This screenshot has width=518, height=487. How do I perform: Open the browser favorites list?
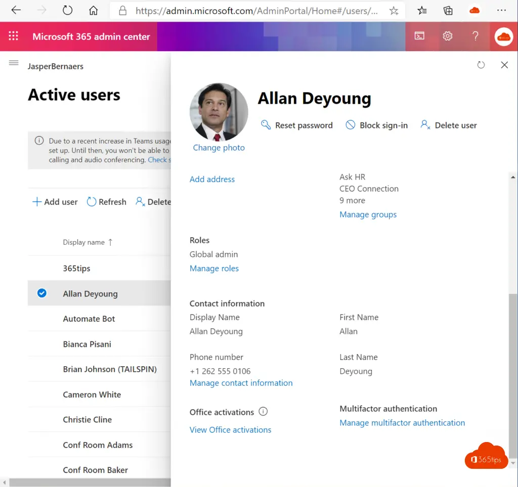click(422, 11)
